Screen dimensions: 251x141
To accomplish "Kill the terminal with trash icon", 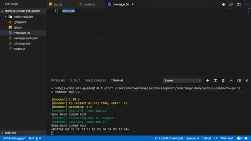I will click(x=223, y=81).
